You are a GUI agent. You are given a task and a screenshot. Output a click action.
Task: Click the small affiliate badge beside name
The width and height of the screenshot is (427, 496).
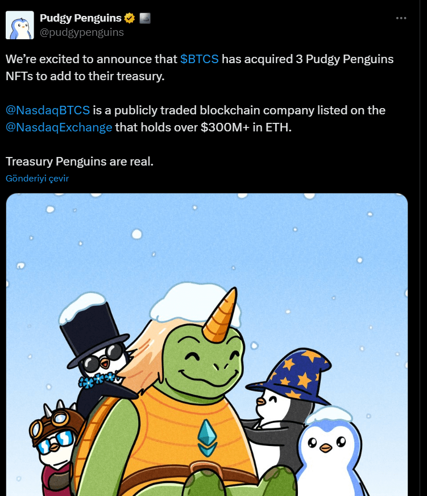click(145, 18)
